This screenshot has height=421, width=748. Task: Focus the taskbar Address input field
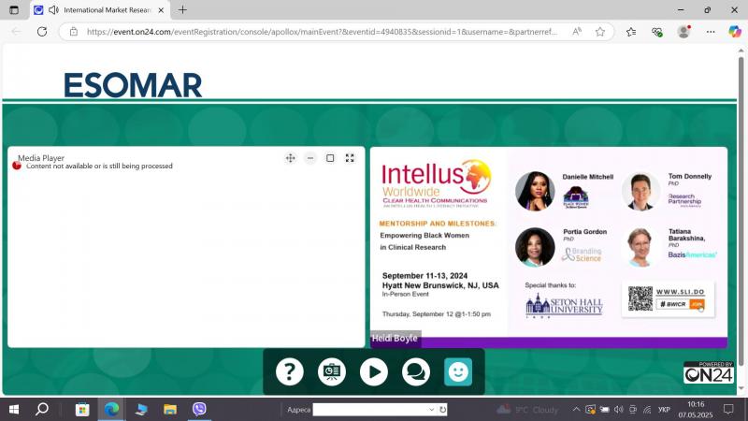click(x=370, y=410)
